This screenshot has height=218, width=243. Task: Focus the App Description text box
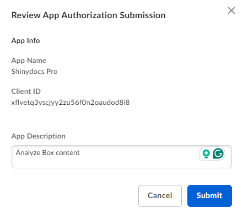tap(122, 157)
